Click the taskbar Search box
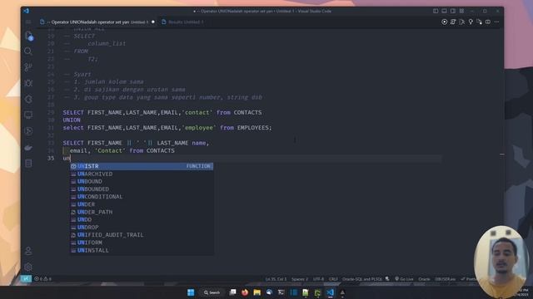 coord(212,292)
